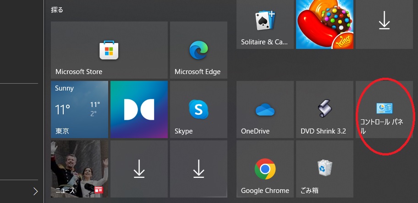The image size is (418, 203).
Task: Launch DVD Shrink 3.2
Action: pos(324,109)
